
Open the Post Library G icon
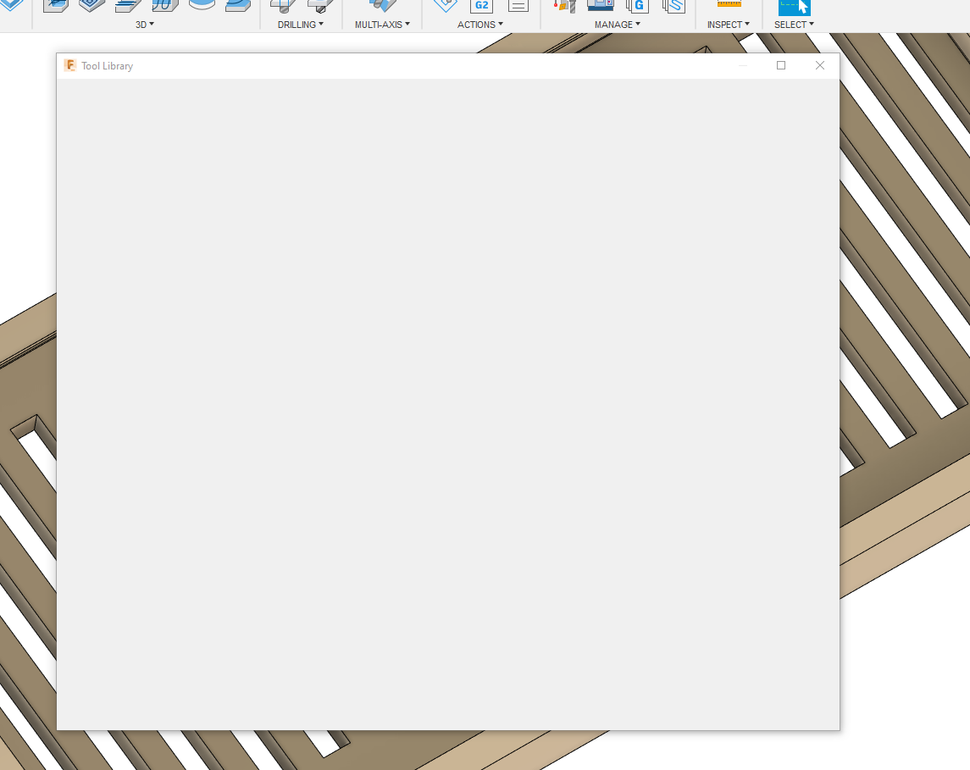coord(637,6)
